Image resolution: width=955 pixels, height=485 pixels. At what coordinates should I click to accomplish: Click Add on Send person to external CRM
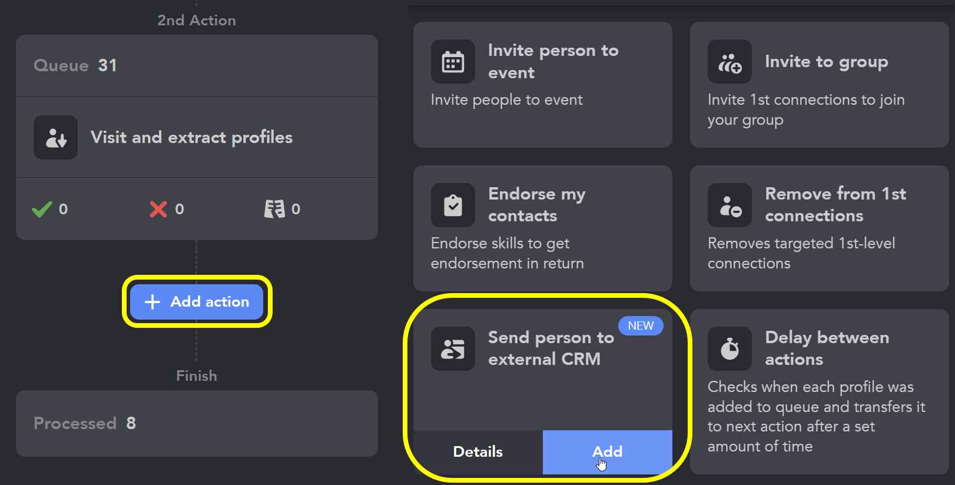tap(607, 452)
